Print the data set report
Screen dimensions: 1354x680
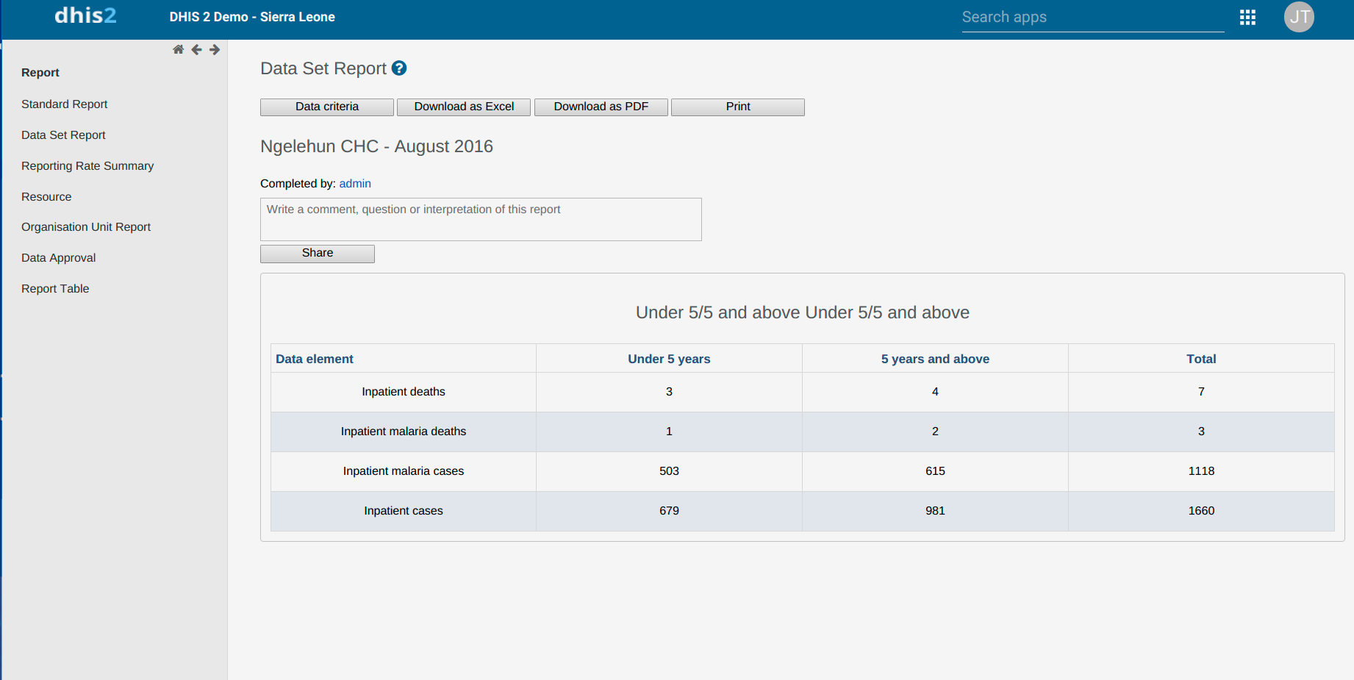pos(737,107)
